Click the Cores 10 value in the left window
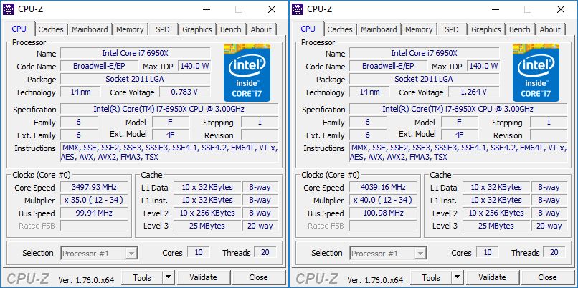 (x=199, y=253)
